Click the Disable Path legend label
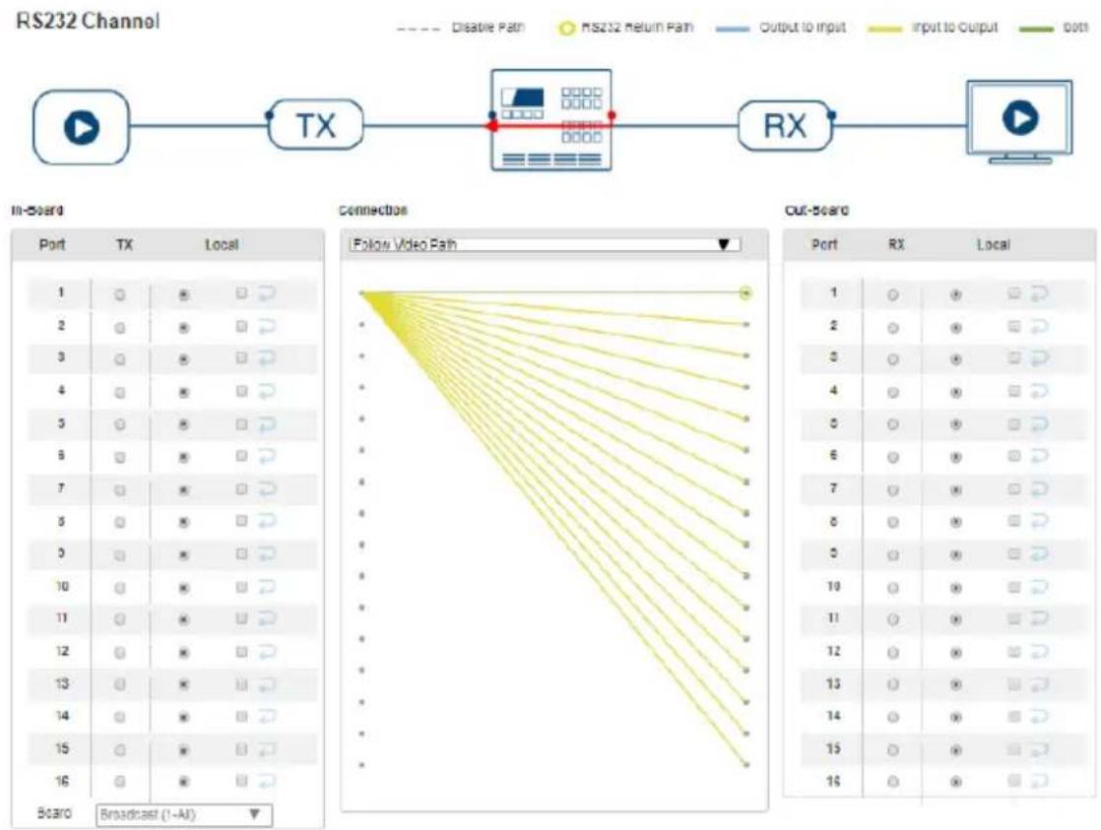This screenshot has height=830, width=1101. tap(488, 28)
